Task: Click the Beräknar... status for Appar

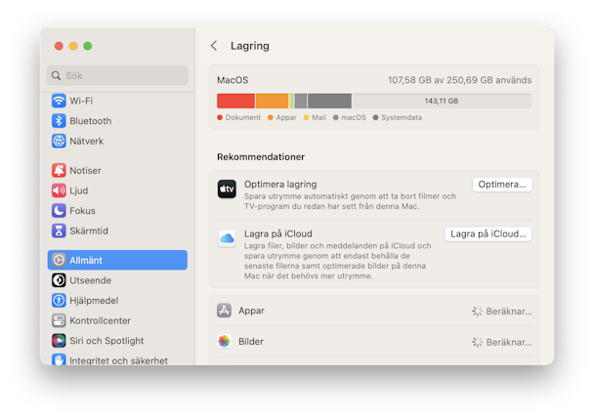Action: point(509,312)
